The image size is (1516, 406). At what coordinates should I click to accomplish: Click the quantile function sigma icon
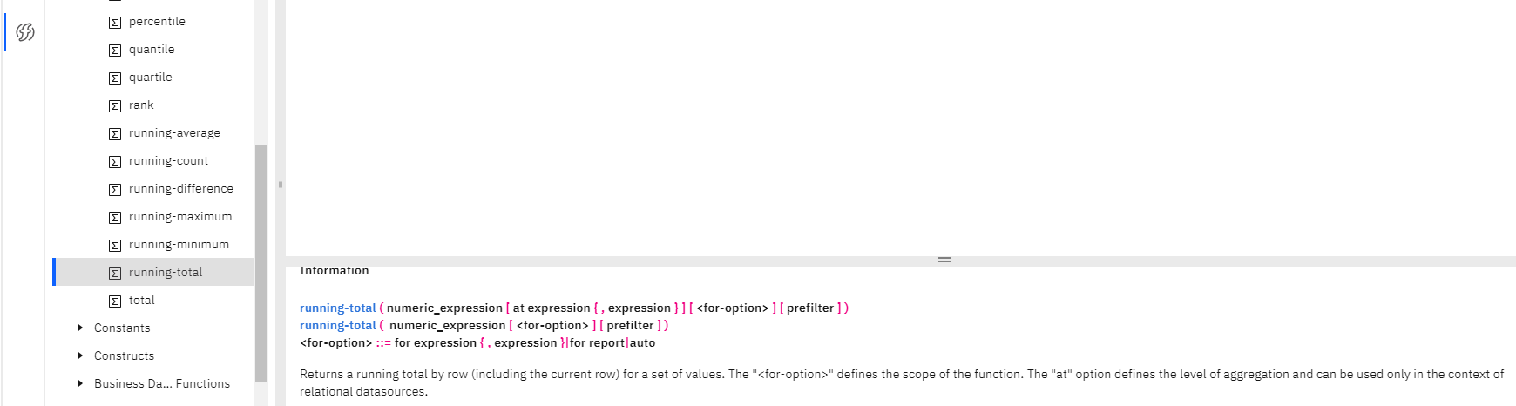[115, 50]
